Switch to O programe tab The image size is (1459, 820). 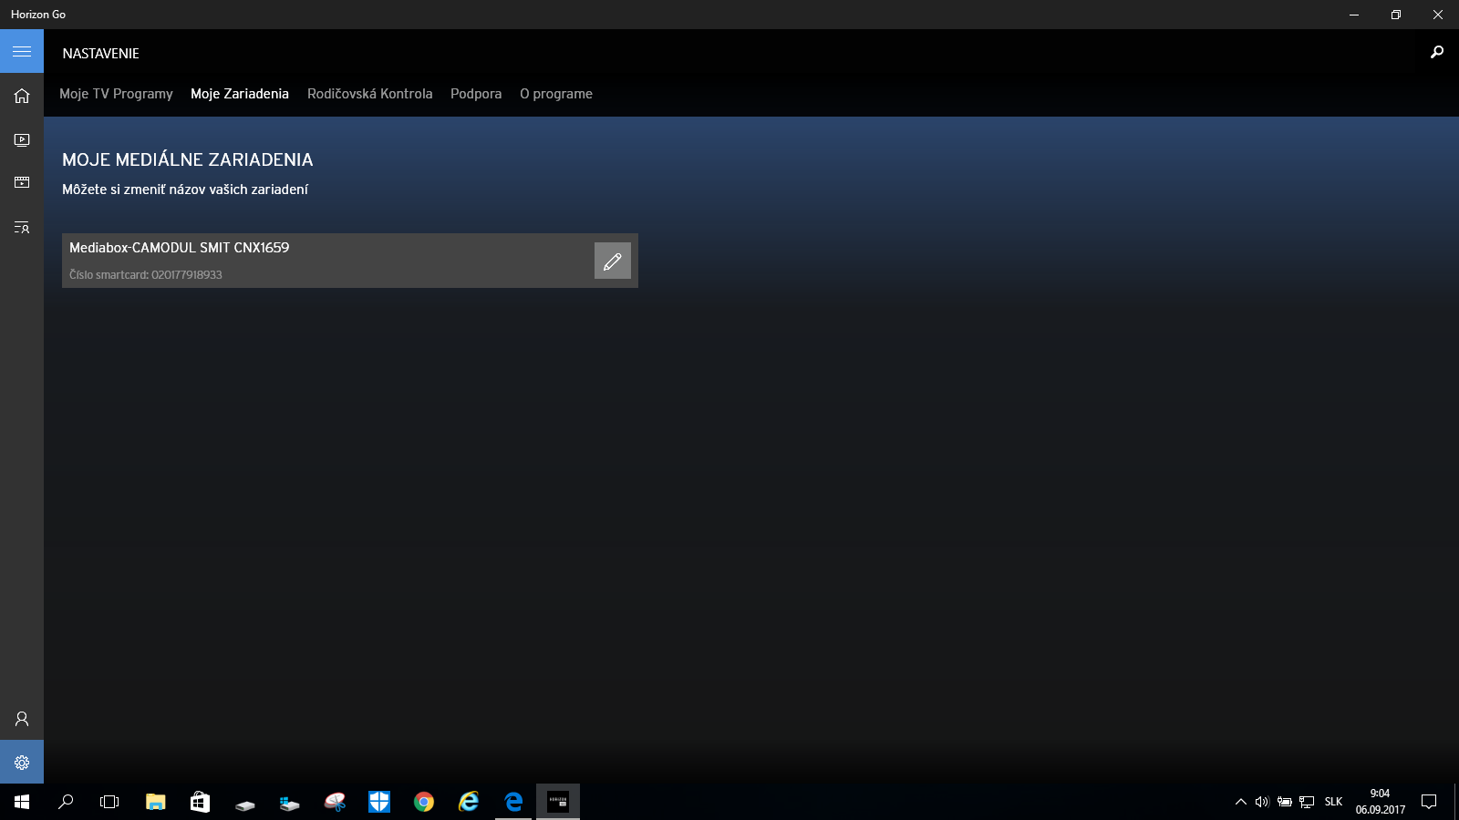(556, 94)
